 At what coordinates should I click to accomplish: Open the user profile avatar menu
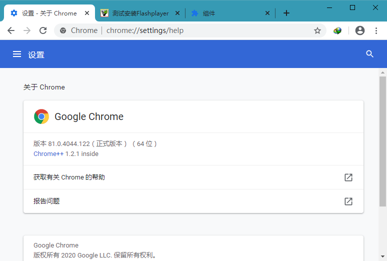click(360, 30)
